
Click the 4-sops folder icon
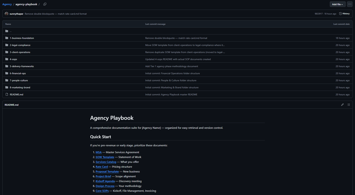tap(7, 59)
